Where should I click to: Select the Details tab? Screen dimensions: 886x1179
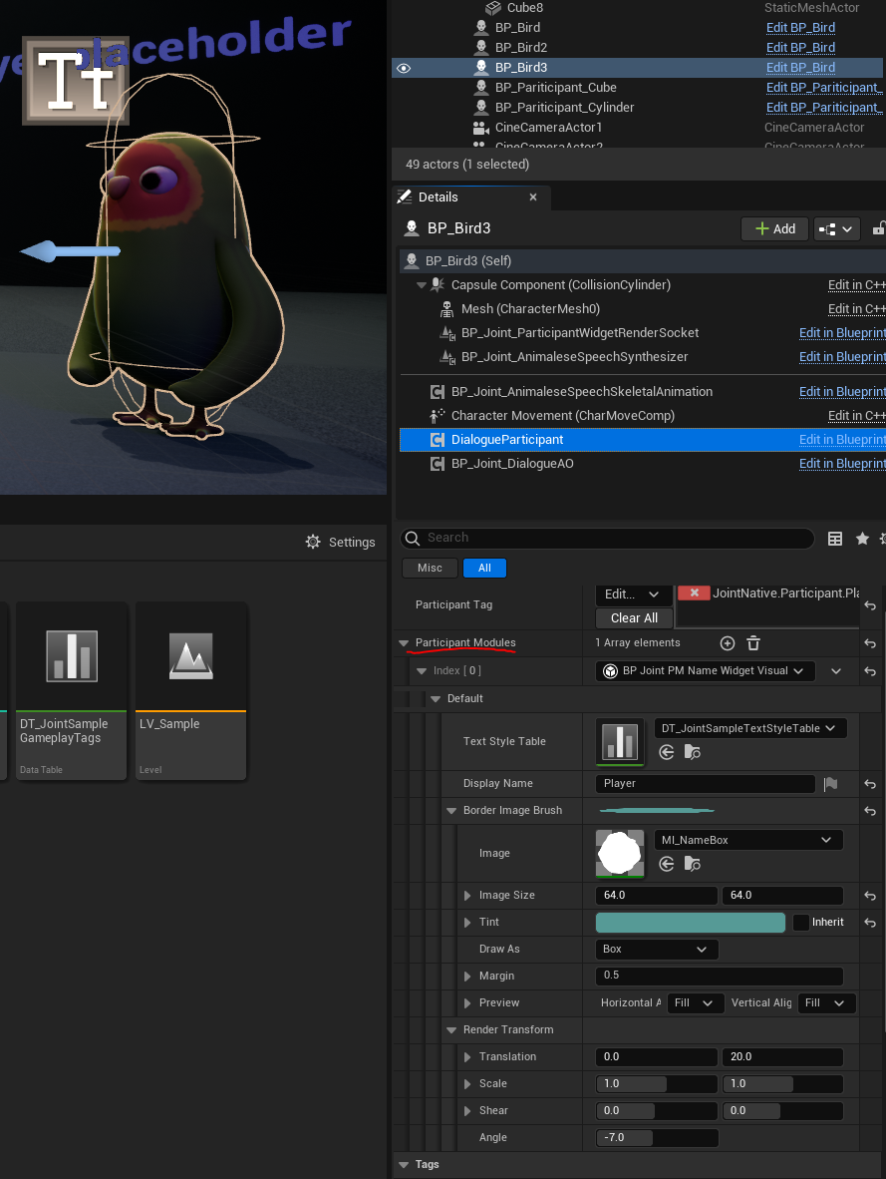tap(438, 197)
